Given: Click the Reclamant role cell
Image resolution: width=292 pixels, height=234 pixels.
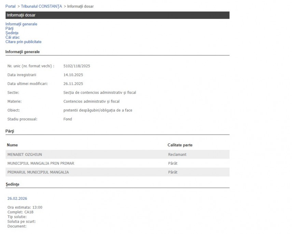Looking at the screenshot, I should (177, 155).
